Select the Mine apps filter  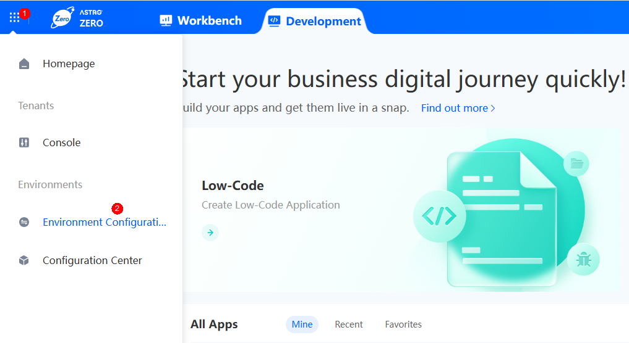[302, 324]
